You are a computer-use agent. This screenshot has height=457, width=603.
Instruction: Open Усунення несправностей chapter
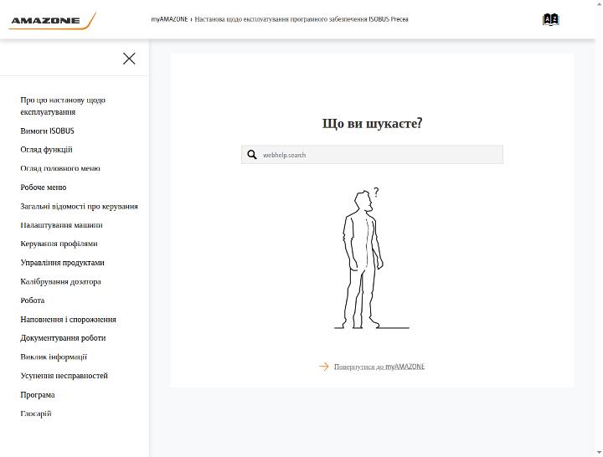point(64,376)
